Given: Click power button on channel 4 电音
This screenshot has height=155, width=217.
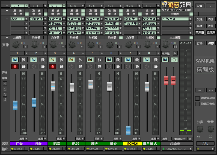Looking at the screenshot, I should tap(71, 66).
